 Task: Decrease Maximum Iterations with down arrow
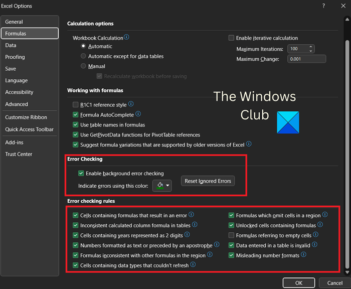[x=311, y=51]
